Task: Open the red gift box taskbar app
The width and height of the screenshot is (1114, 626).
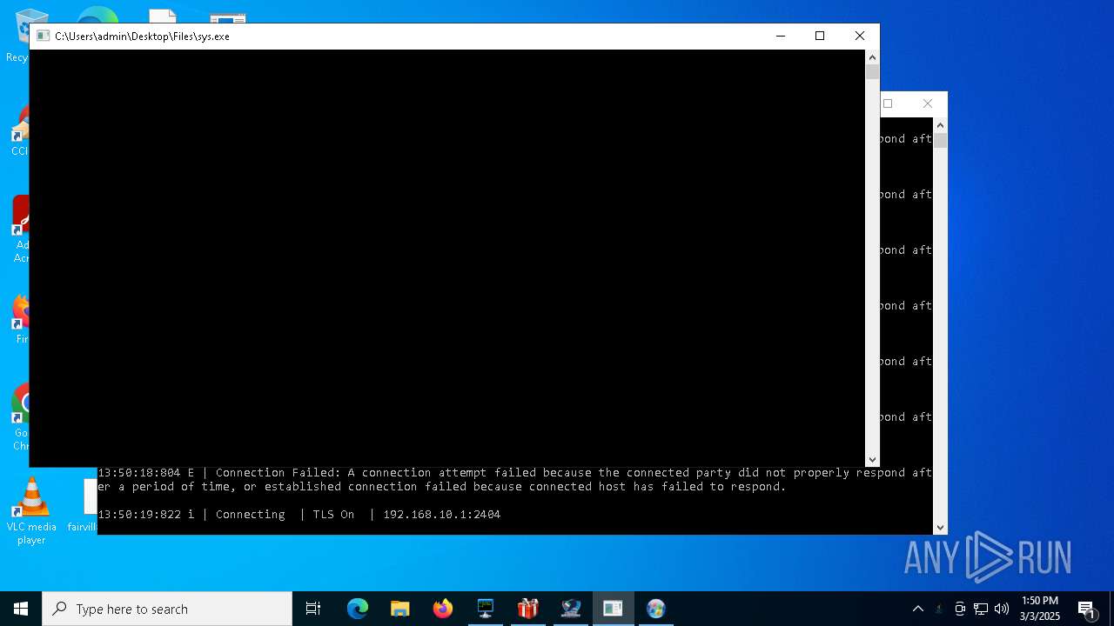Action: click(528, 609)
